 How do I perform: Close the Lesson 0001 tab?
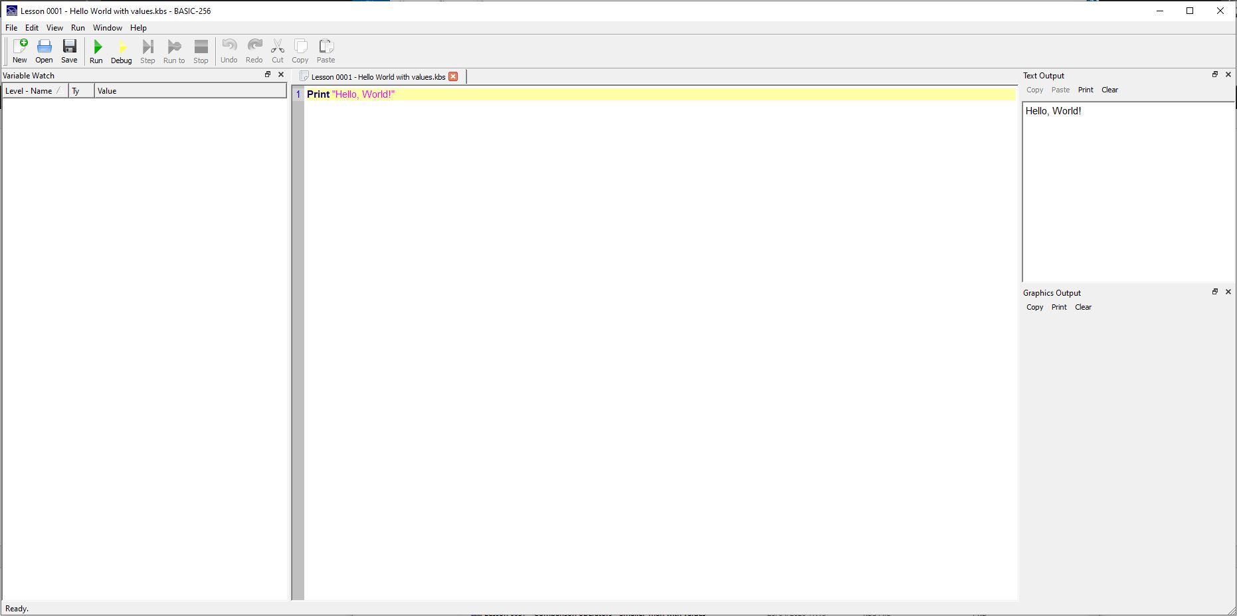453,76
